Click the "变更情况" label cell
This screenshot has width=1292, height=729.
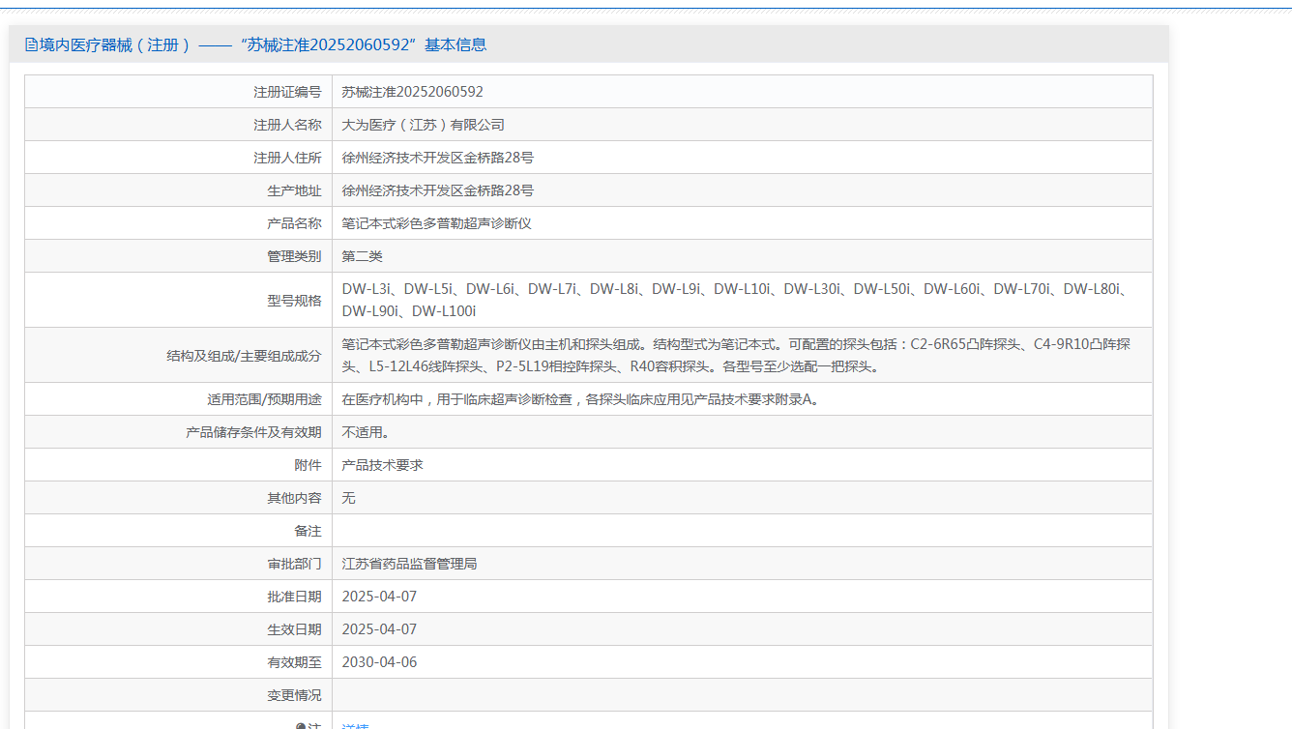[179, 695]
